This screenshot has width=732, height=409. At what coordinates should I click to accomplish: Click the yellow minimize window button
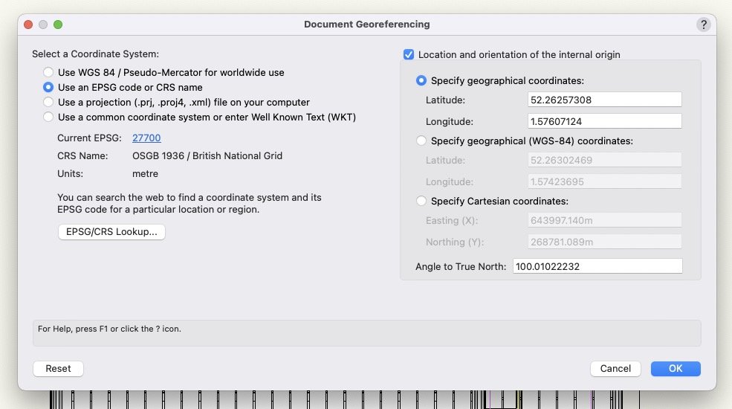[x=43, y=25]
